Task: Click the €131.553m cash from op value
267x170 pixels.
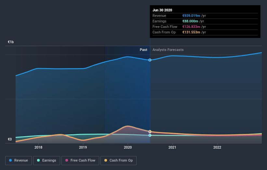Action: tap(191, 32)
